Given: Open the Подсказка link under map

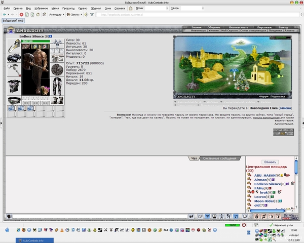Looking at the screenshot, I should 278,97.
